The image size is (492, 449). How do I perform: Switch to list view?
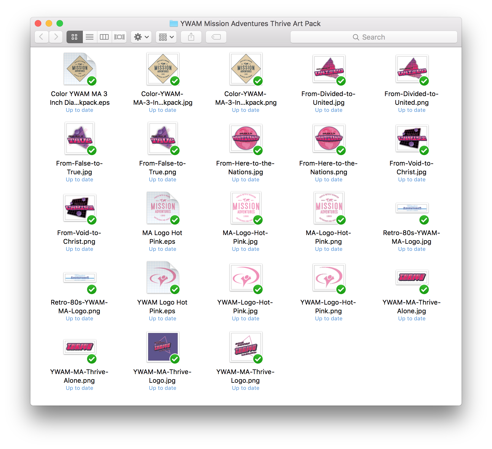click(90, 37)
